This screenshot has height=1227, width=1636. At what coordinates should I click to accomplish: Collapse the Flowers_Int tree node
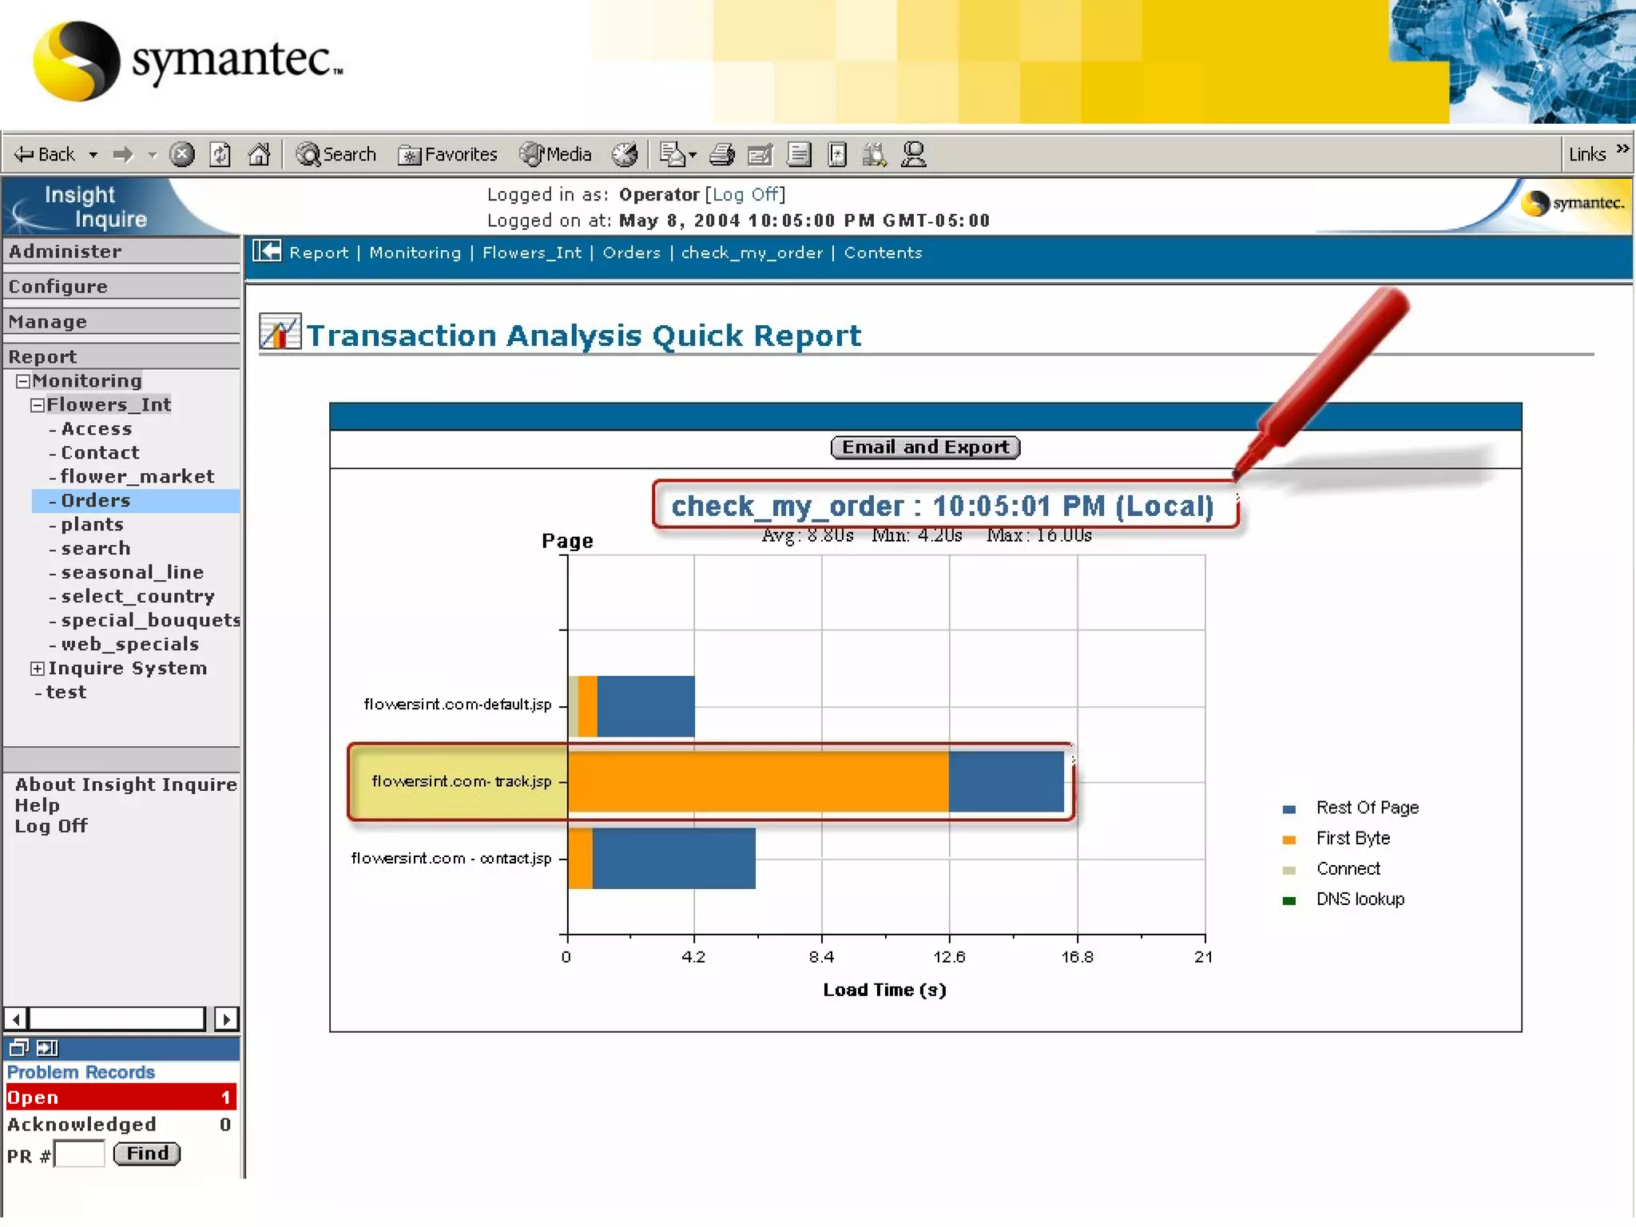coord(38,405)
